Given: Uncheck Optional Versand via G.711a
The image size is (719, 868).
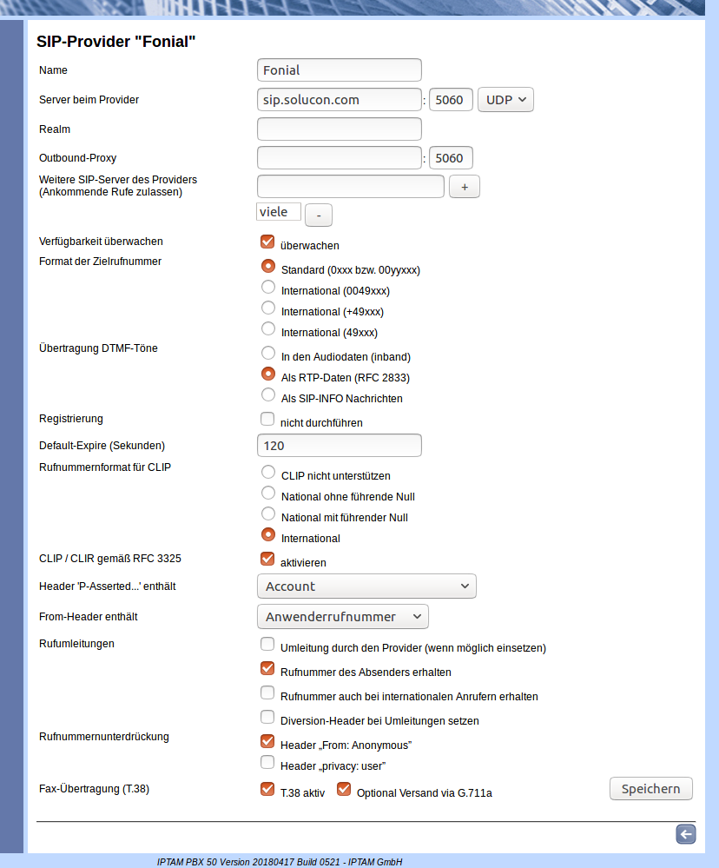Looking at the screenshot, I should click(344, 789).
